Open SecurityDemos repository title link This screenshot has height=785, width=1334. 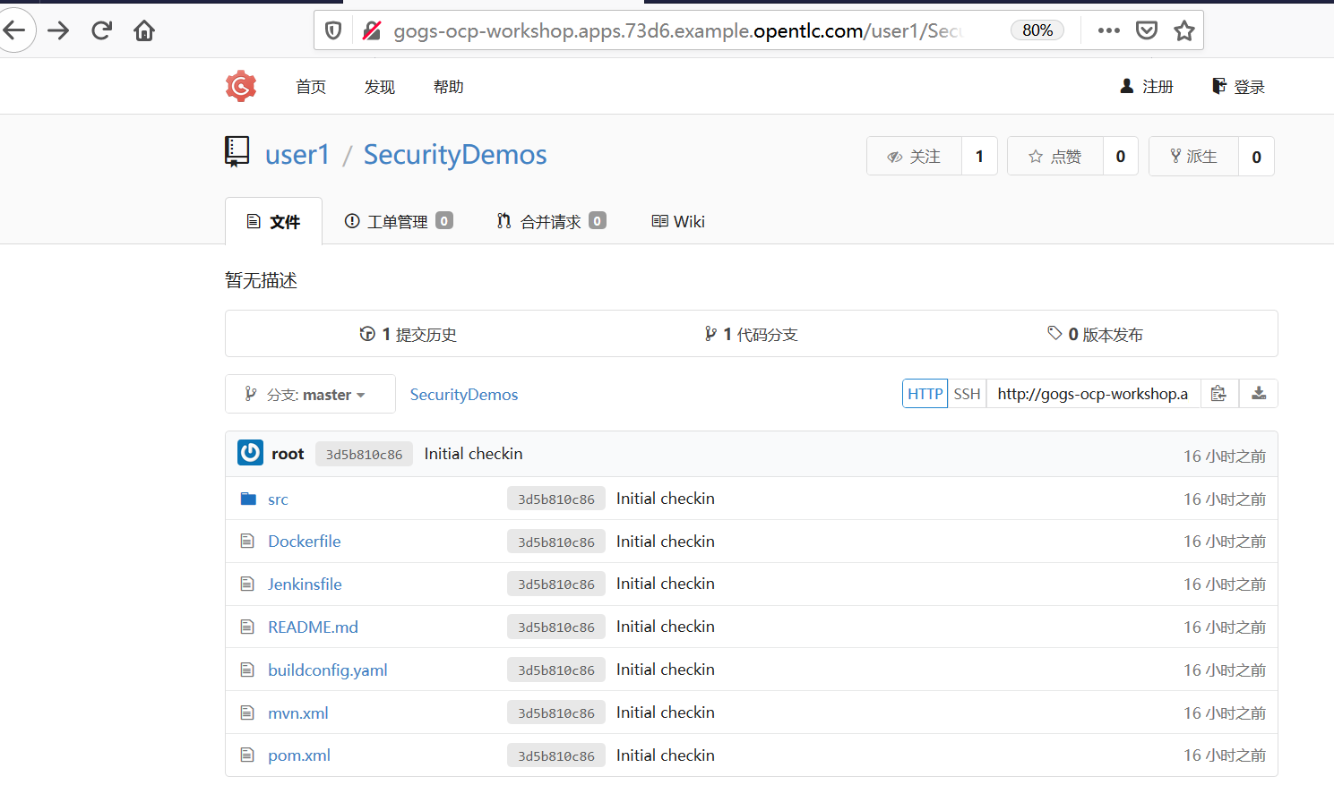455,155
